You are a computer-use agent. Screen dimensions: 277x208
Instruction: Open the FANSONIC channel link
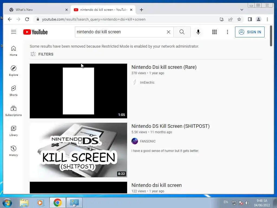tap(148, 141)
